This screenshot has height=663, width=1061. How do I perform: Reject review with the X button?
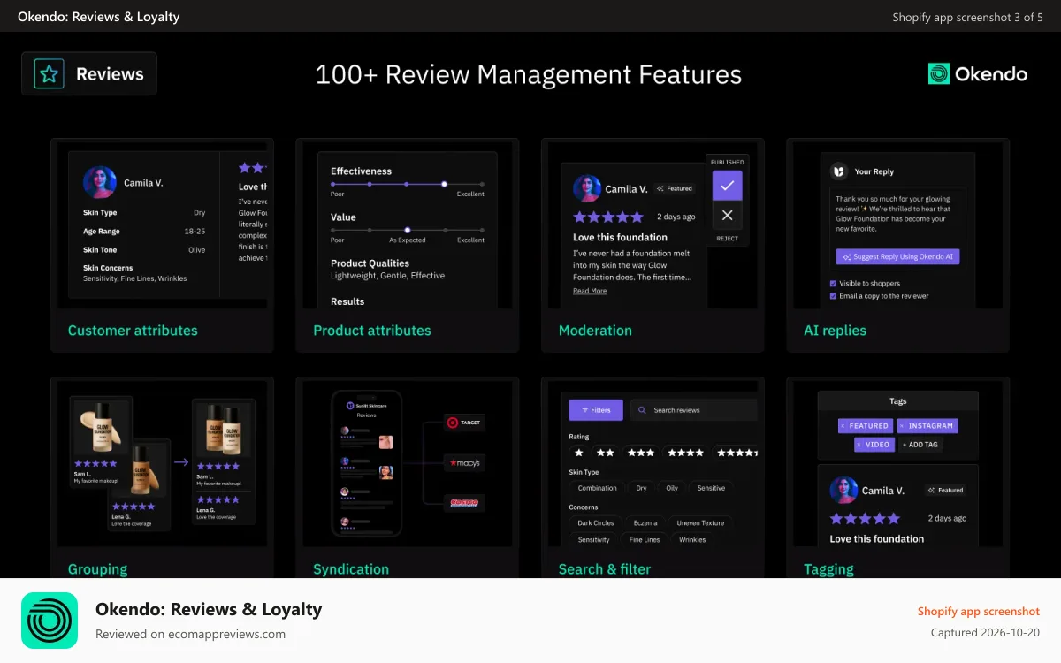point(727,215)
